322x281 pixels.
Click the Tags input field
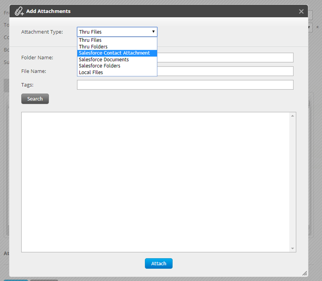[x=185, y=85]
